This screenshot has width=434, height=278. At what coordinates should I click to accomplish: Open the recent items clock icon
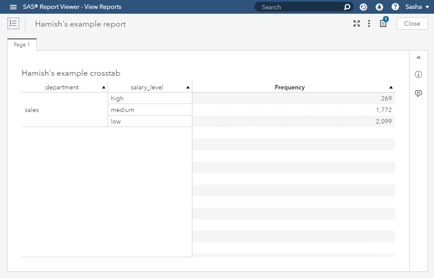(x=364, y=7)
